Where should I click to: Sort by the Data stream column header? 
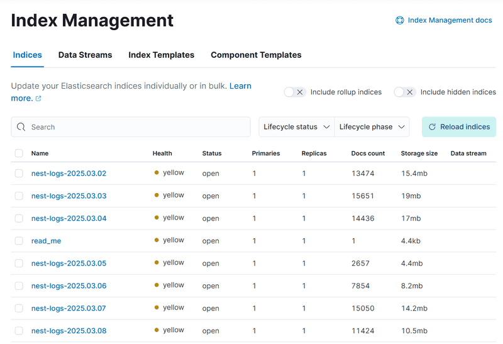(468, 153)
